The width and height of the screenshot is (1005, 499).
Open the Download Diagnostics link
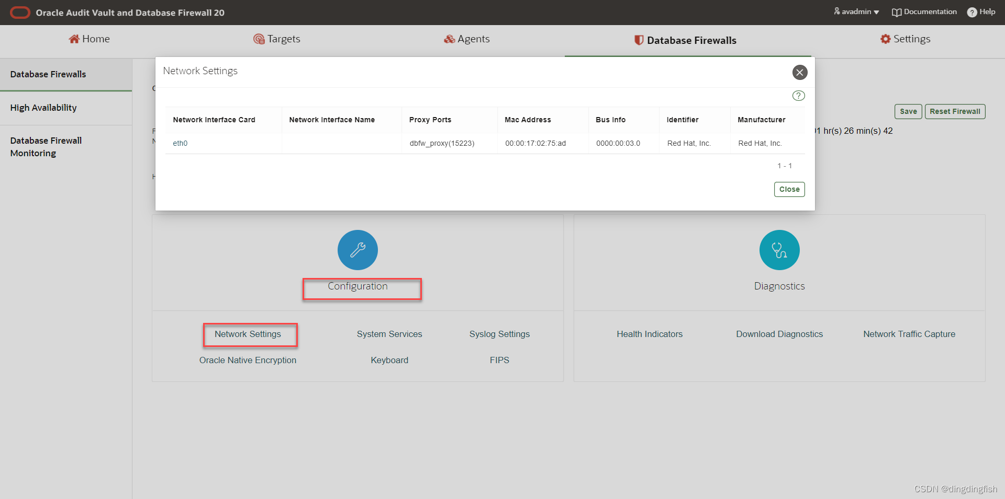779,334
